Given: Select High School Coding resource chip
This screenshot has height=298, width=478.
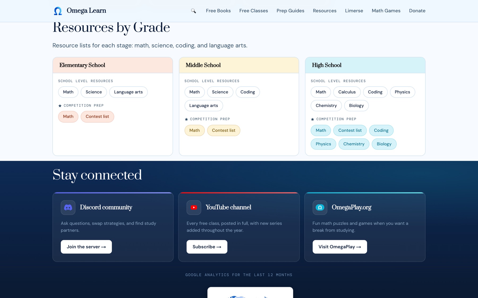Looking at the screenshot, I should (375, 92).
